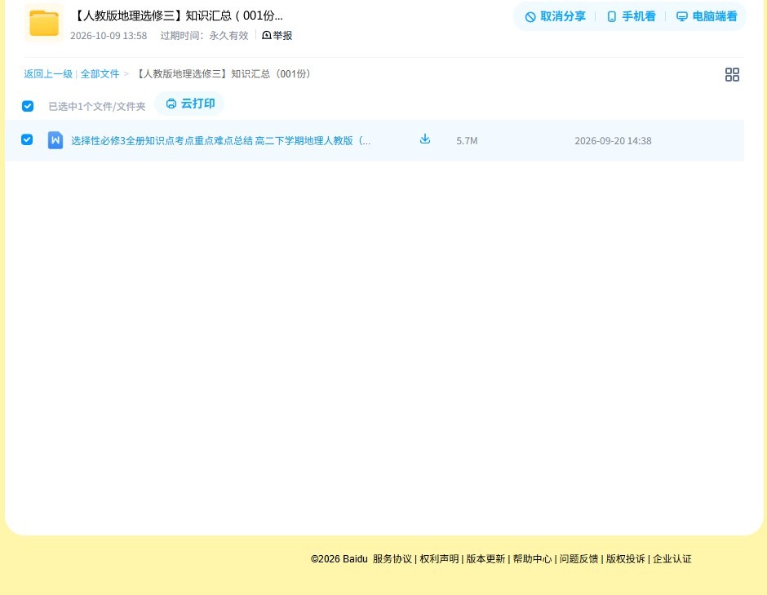Click the 已选中1个文件/文件夹 label
The height and width of the screenshot is (595, 767).
[x=97, y=107]
